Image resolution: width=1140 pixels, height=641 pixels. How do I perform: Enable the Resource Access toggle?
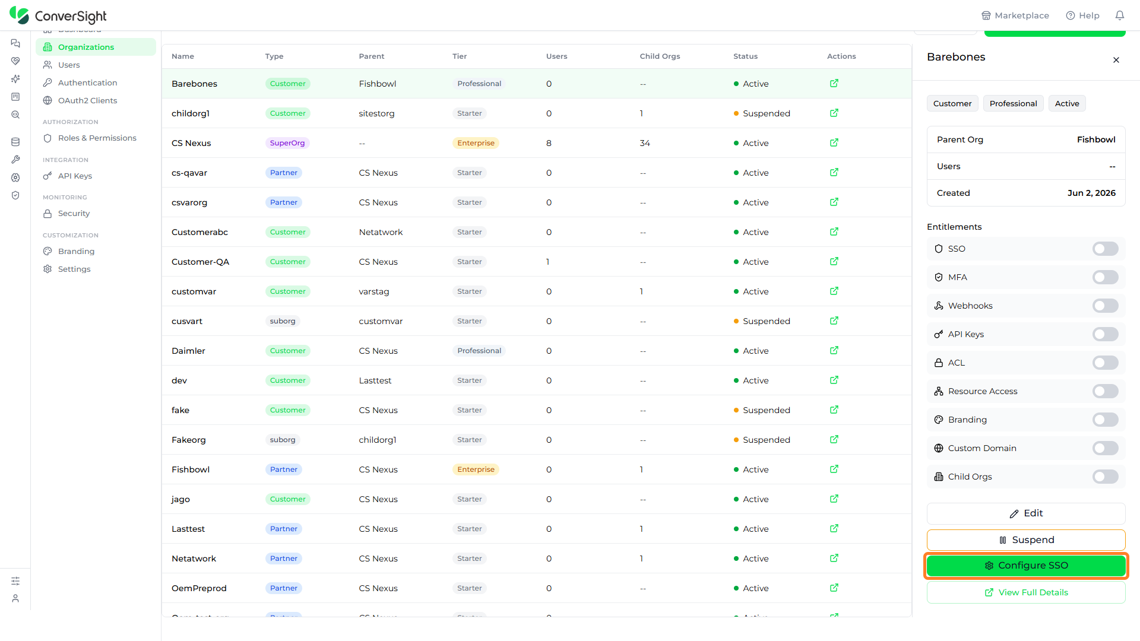pyautogui.click(x=1105, y=391)
